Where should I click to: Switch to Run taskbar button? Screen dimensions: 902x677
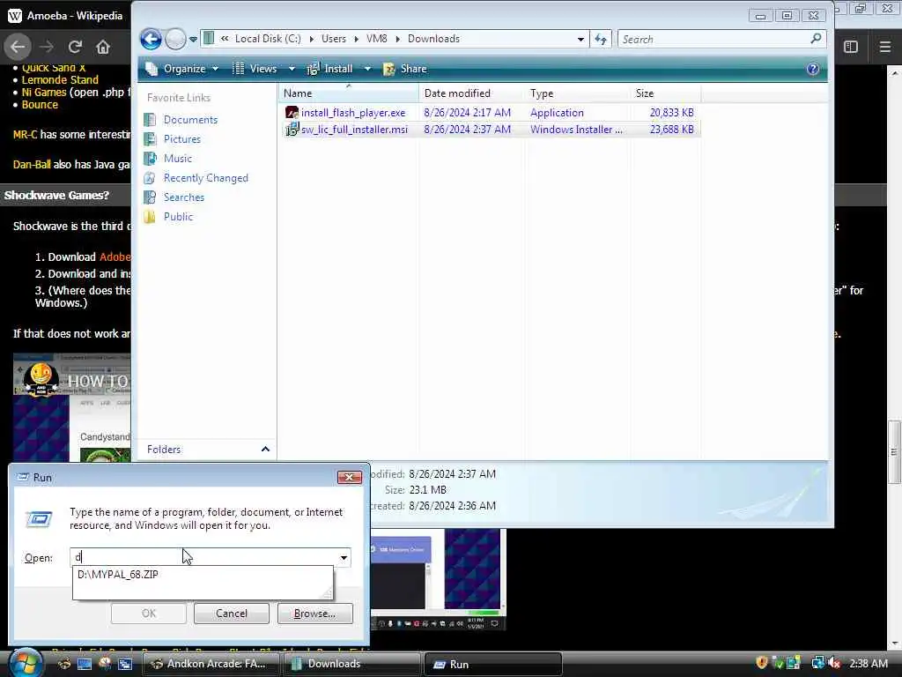tap(492, 664)
